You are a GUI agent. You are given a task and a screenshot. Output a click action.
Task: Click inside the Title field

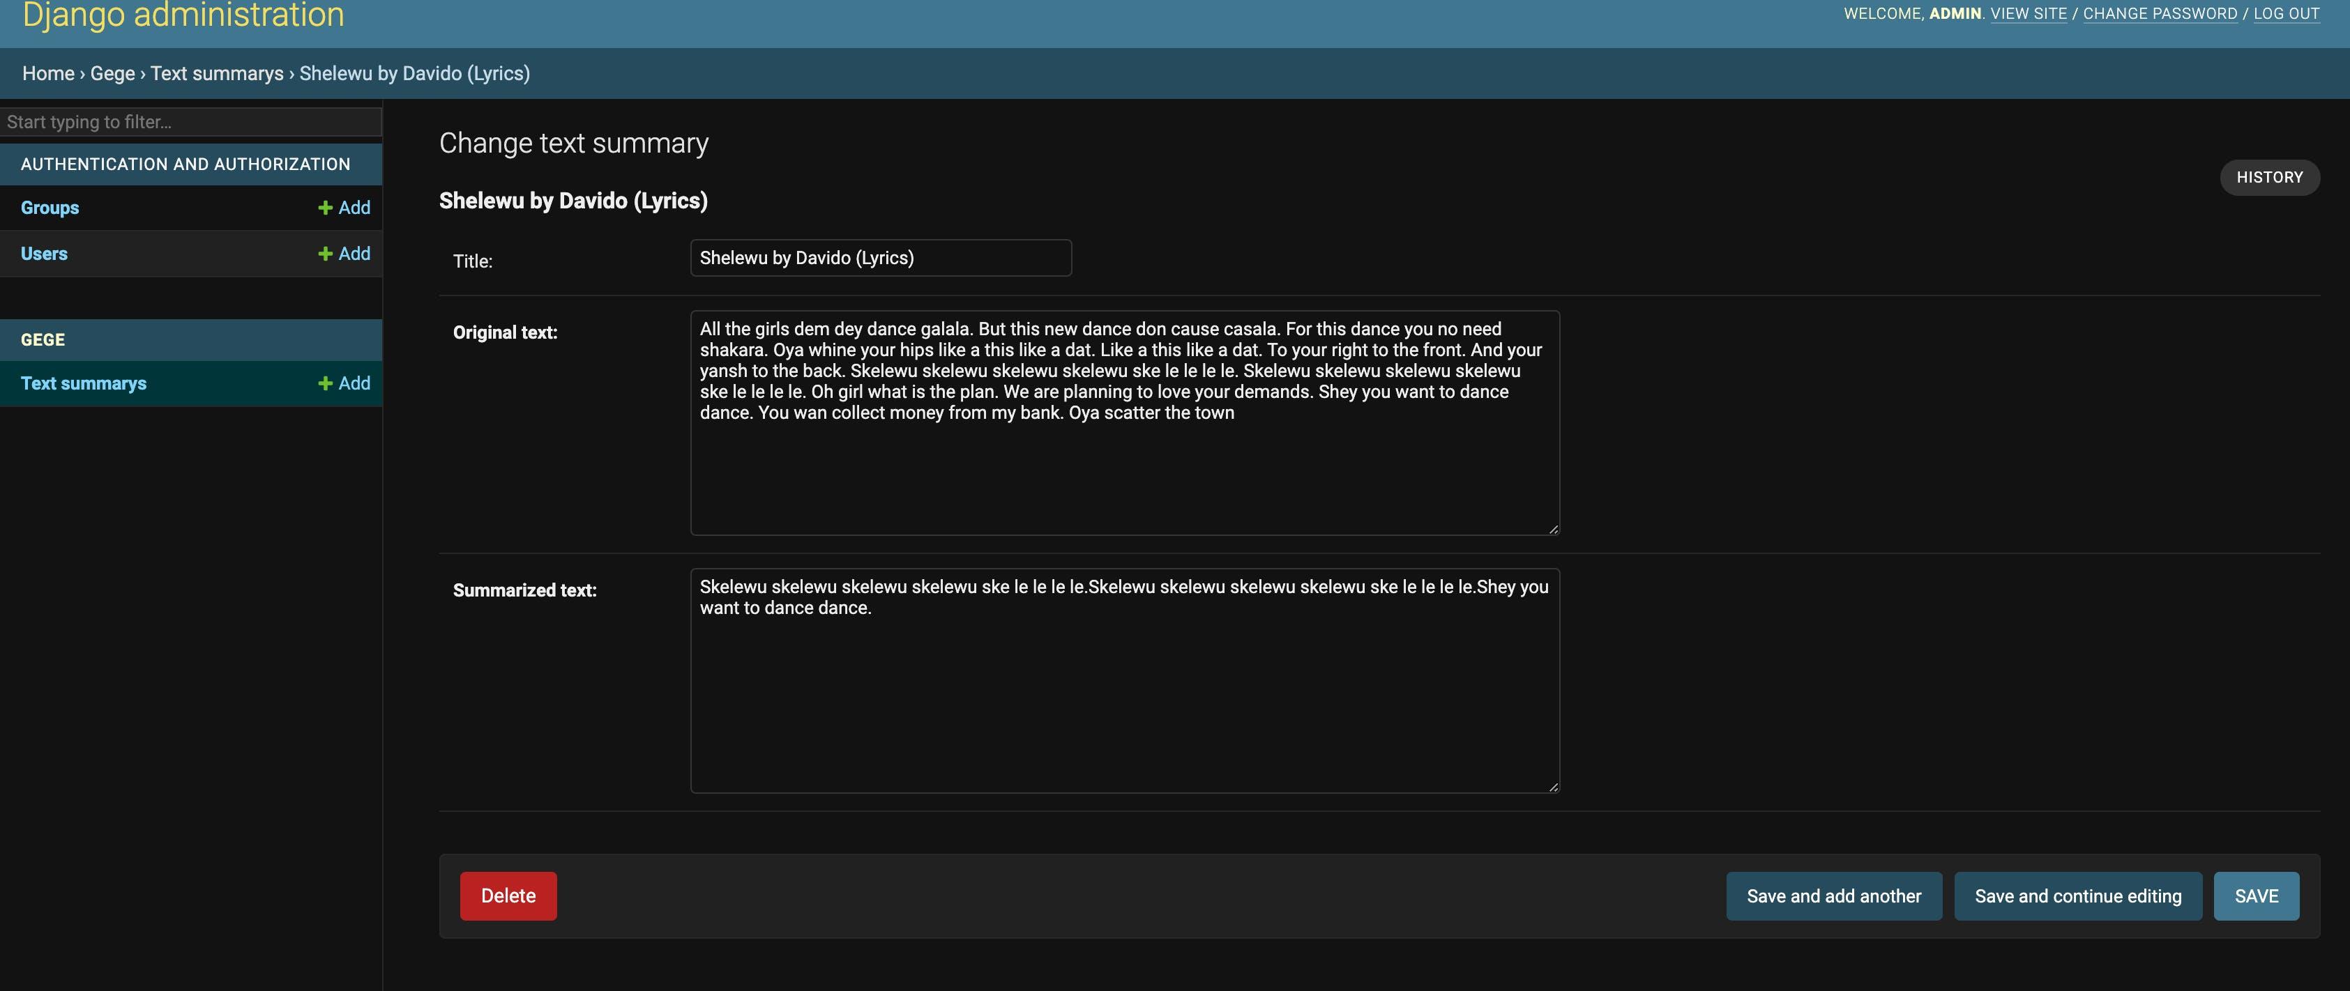[879, 258]
